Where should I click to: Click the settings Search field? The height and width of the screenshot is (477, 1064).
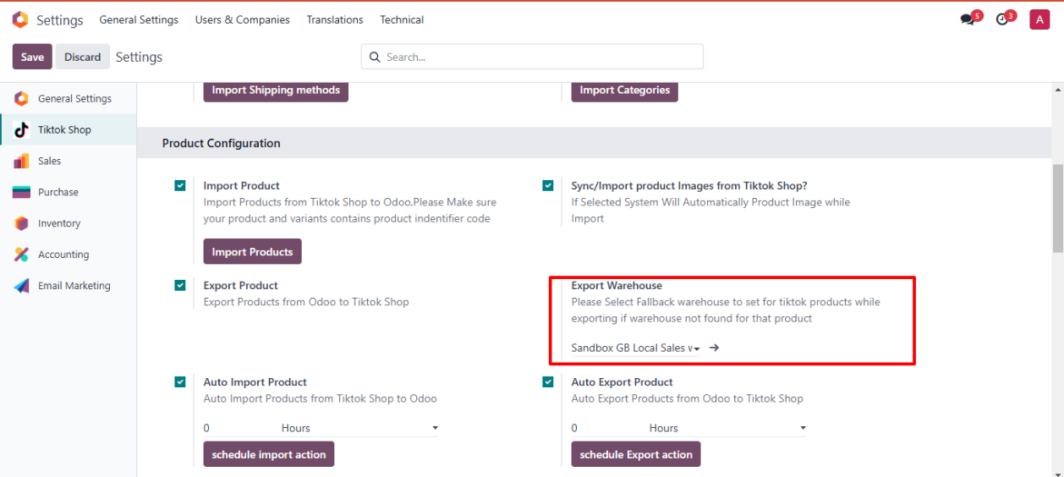[541, 58]
